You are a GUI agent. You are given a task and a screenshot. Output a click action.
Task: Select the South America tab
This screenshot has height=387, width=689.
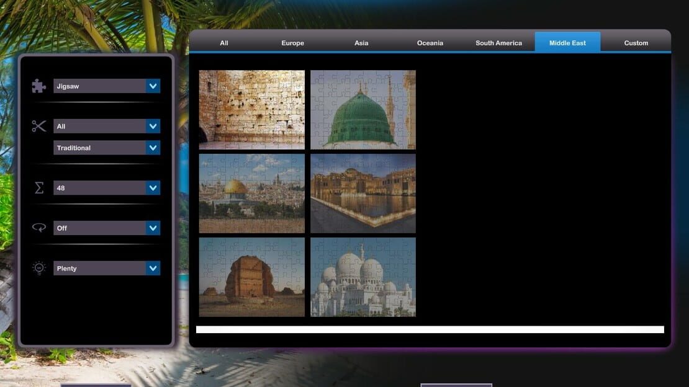pos(498,43)
